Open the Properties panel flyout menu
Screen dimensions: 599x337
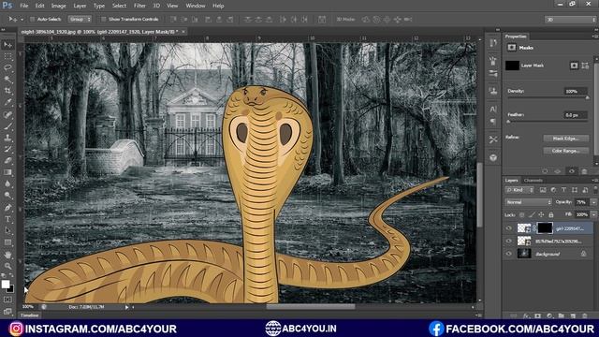click(595, 37)
